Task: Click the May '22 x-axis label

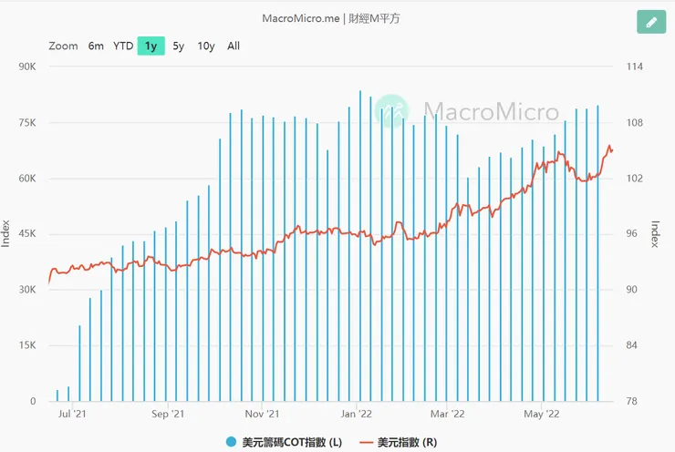Action: [542, 414]
